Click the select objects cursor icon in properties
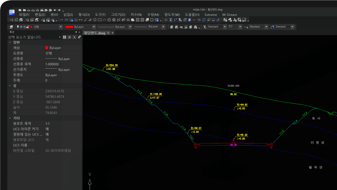 [x=74, y=37]
